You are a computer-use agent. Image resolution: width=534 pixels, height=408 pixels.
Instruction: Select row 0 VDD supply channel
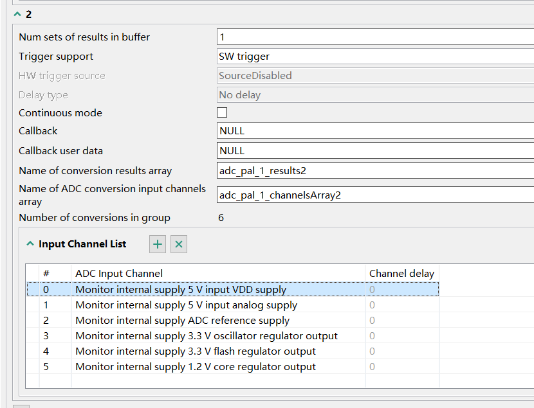click(x=181, y=290)
